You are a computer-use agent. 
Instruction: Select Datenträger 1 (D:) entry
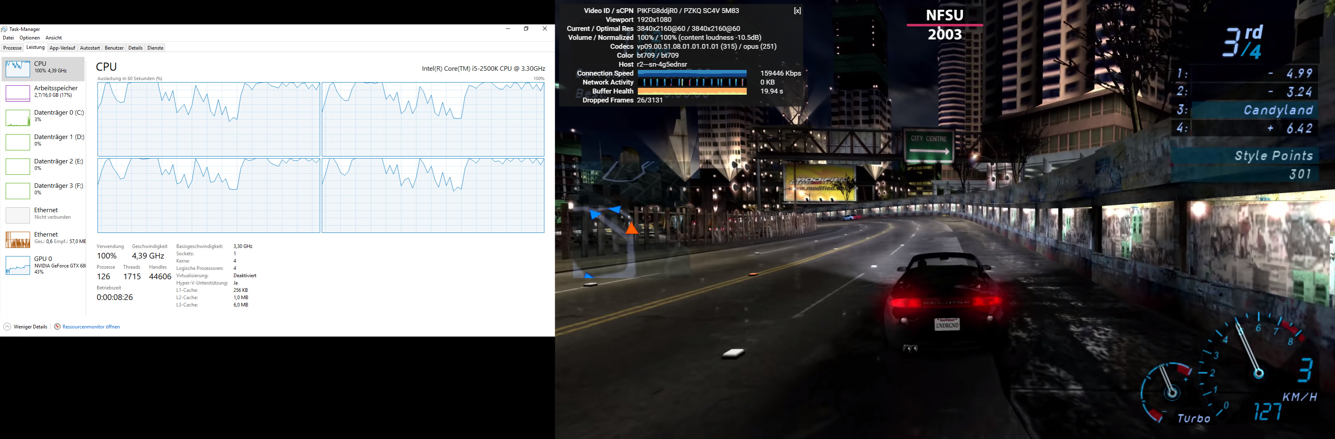coord(43,142)
